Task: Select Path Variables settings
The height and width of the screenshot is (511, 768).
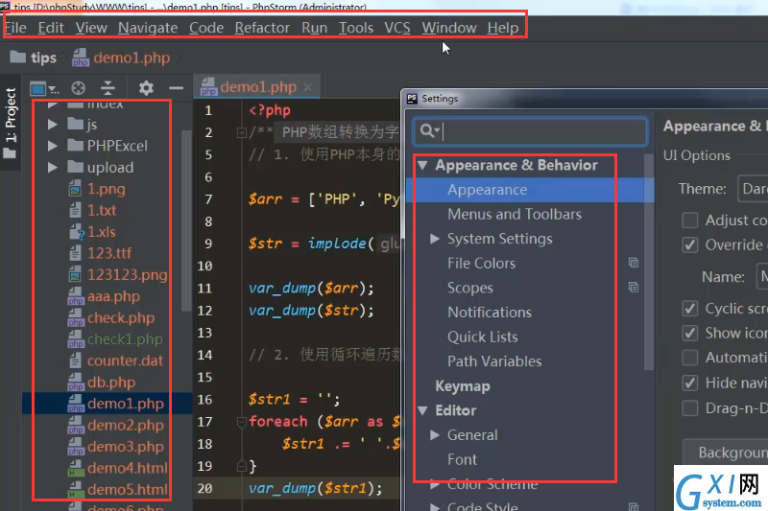Action: point(494,360)
